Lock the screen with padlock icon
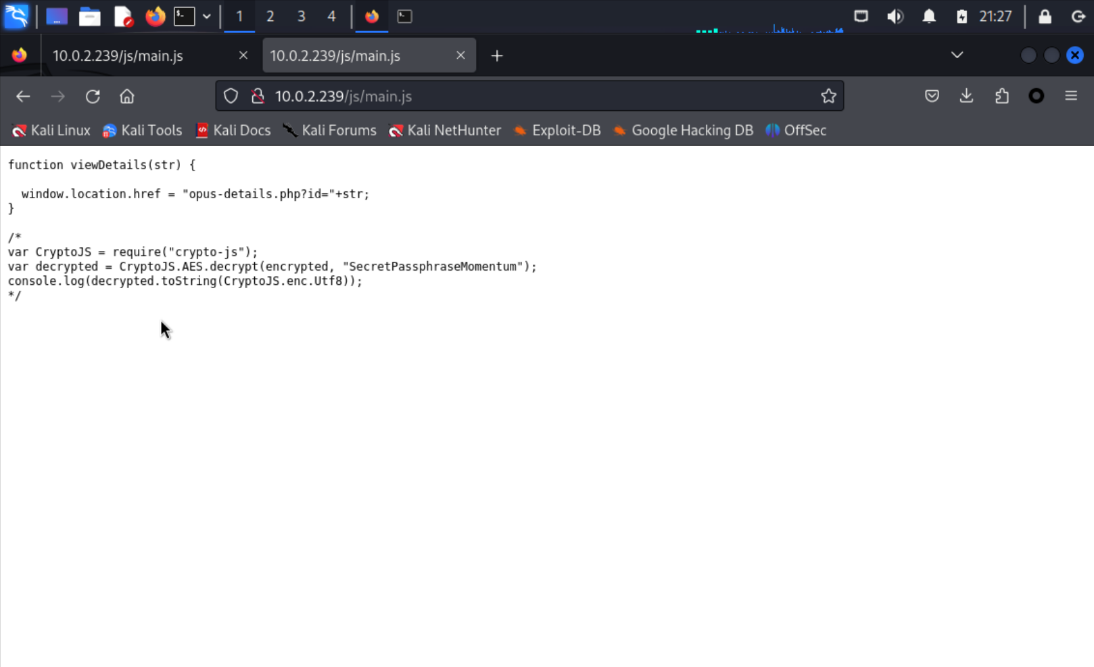This screenshot has height=667, width=1094. click(x=1045, y=16)
